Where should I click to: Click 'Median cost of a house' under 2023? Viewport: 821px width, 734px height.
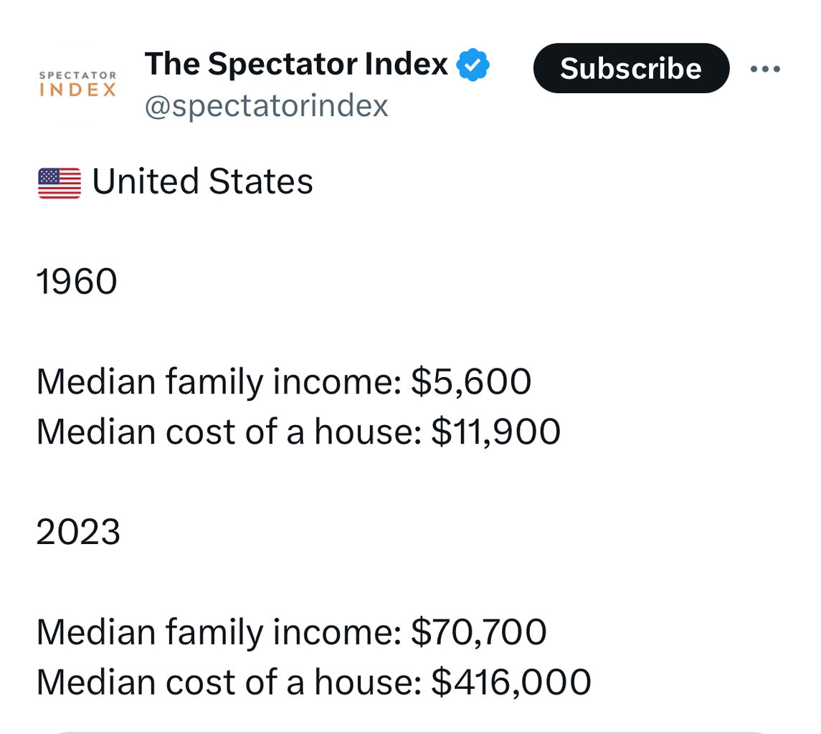(x=229, y=682)
